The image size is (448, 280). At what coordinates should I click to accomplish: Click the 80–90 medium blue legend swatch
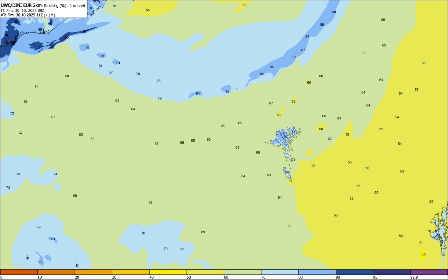[x=317, y=272]
